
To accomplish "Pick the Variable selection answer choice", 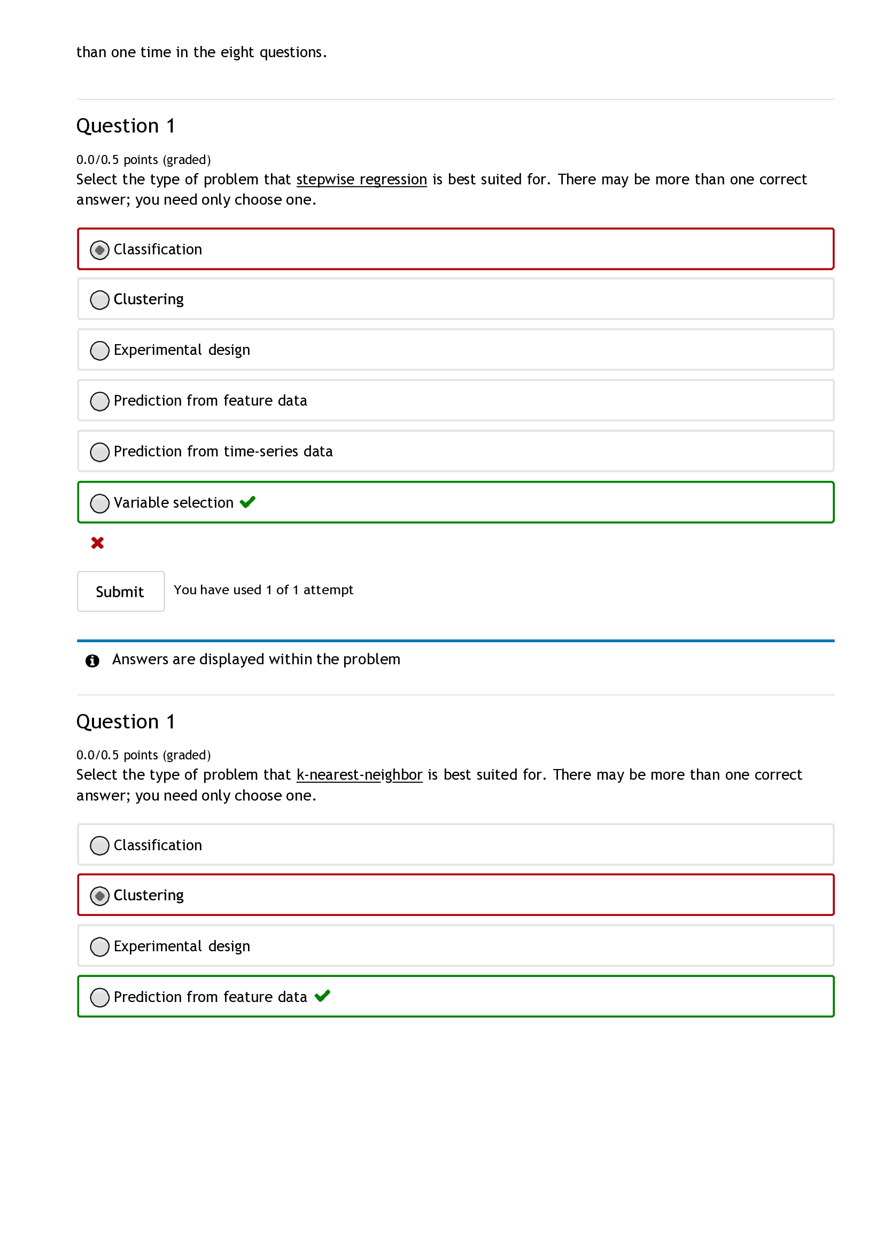I will pyautogui.click(x=99, y=503).
